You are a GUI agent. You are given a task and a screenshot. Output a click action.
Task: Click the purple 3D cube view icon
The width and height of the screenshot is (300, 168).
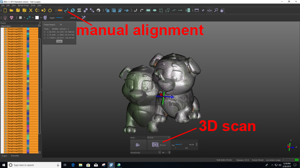click(222, 10)
